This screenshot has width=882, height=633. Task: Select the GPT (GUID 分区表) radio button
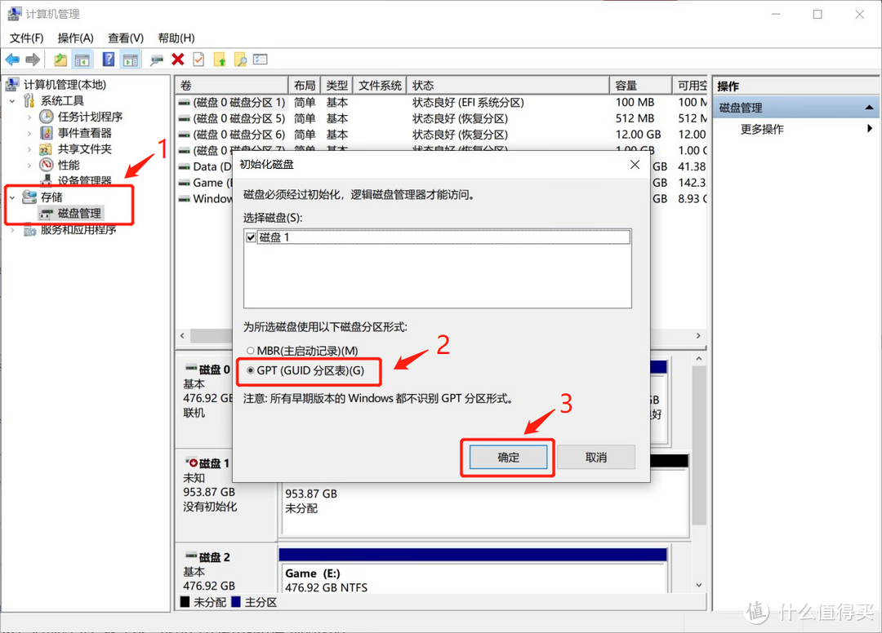[x=250, y=371]
